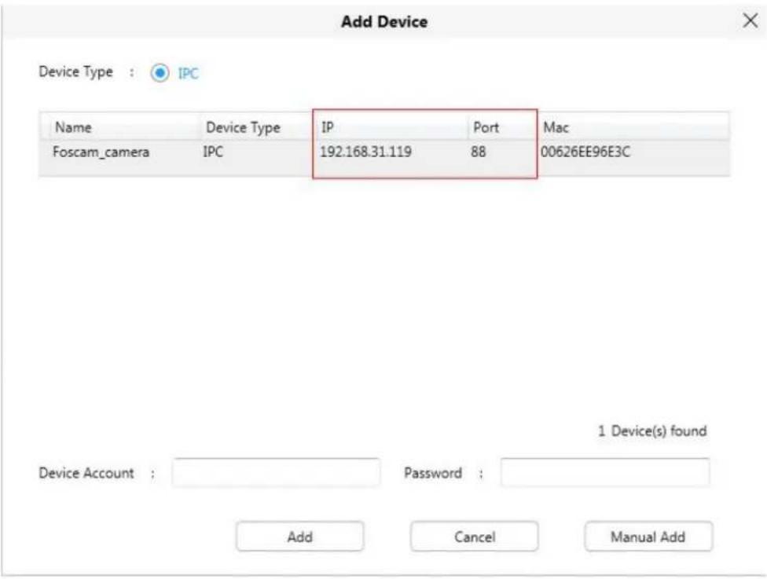Click the IP column header
Image resolution: width=767 pixels, height=579 pixels.
(x=327, y=127)
